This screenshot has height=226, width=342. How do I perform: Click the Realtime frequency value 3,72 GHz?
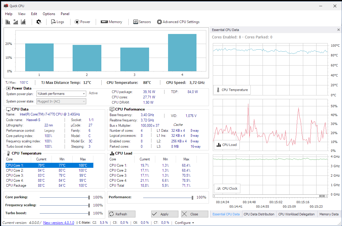tap(148, 120)
